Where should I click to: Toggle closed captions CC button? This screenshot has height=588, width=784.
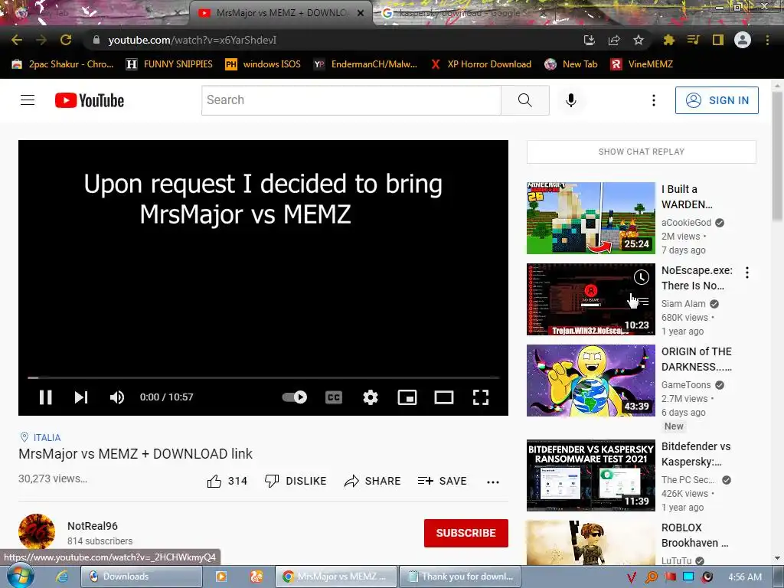(334, 397)
